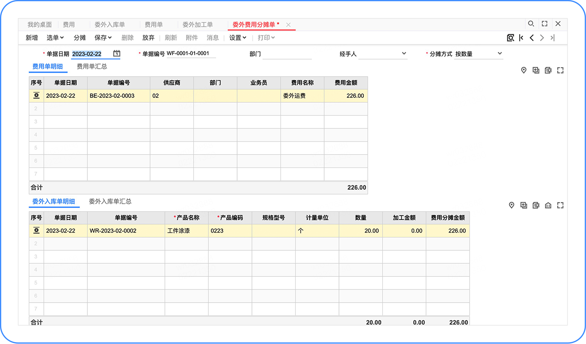
Task: Click the magnifier search icon in tab bar
Action: click(531, 24)
